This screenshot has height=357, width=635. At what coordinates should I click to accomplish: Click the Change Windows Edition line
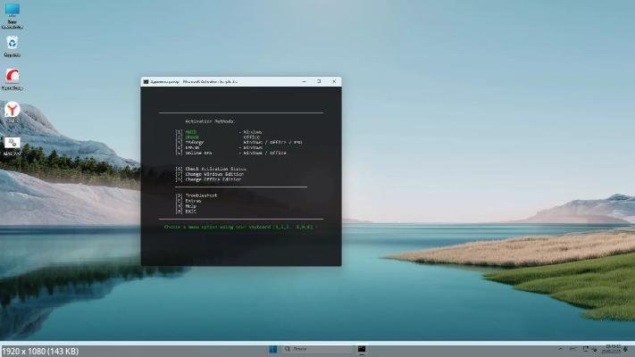click(210, 174)
